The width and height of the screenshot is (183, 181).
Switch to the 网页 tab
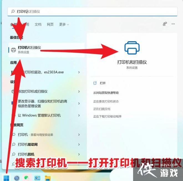click(50, 24)
